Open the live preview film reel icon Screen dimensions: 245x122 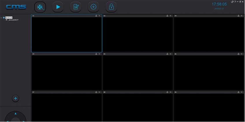point(40,7)
